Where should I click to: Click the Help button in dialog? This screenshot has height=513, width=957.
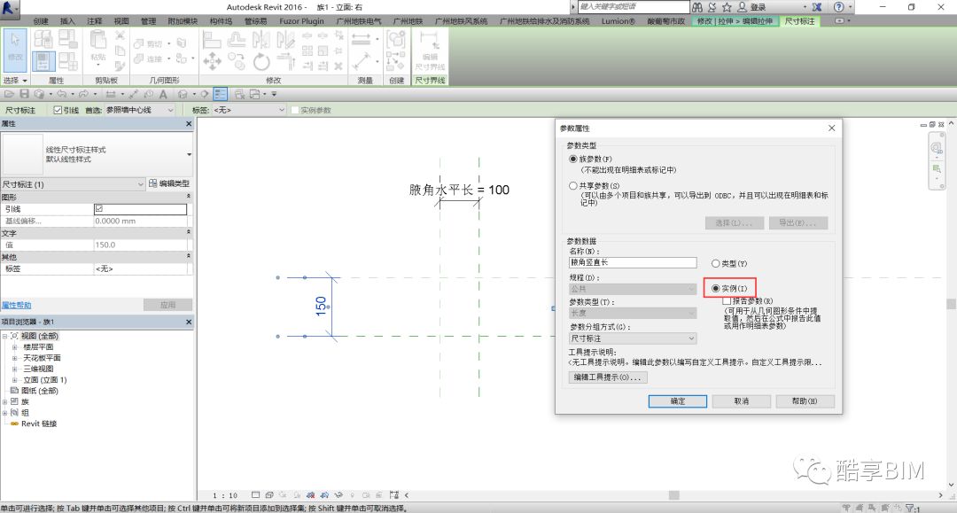point(805,400)
